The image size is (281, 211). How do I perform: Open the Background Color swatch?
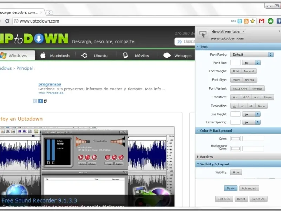(235, 148)
